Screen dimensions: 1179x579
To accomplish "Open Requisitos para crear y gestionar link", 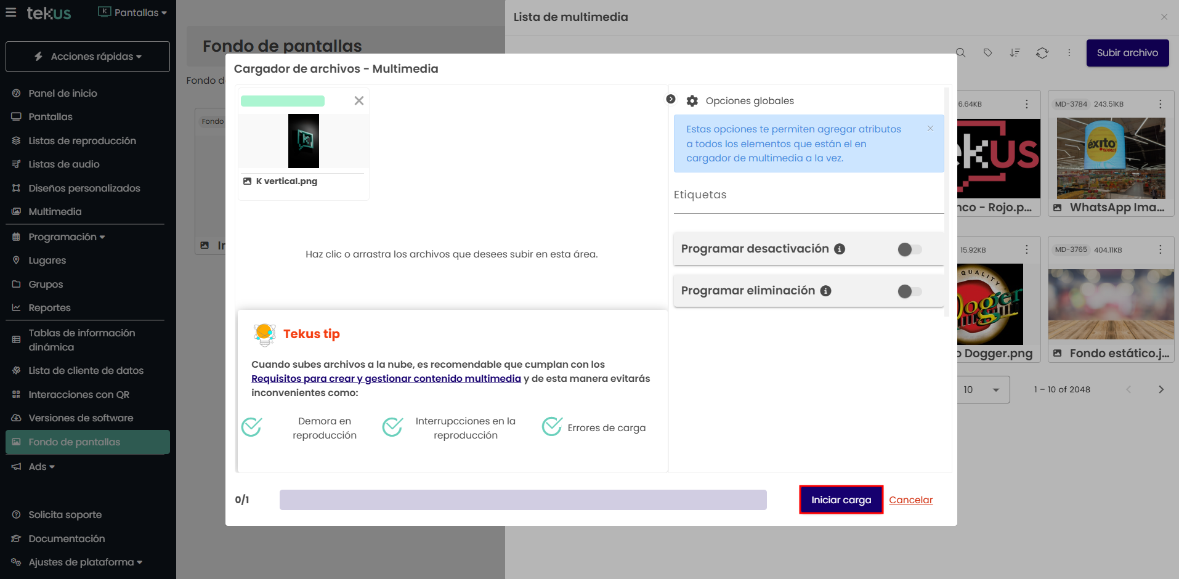I will [386, 379].
